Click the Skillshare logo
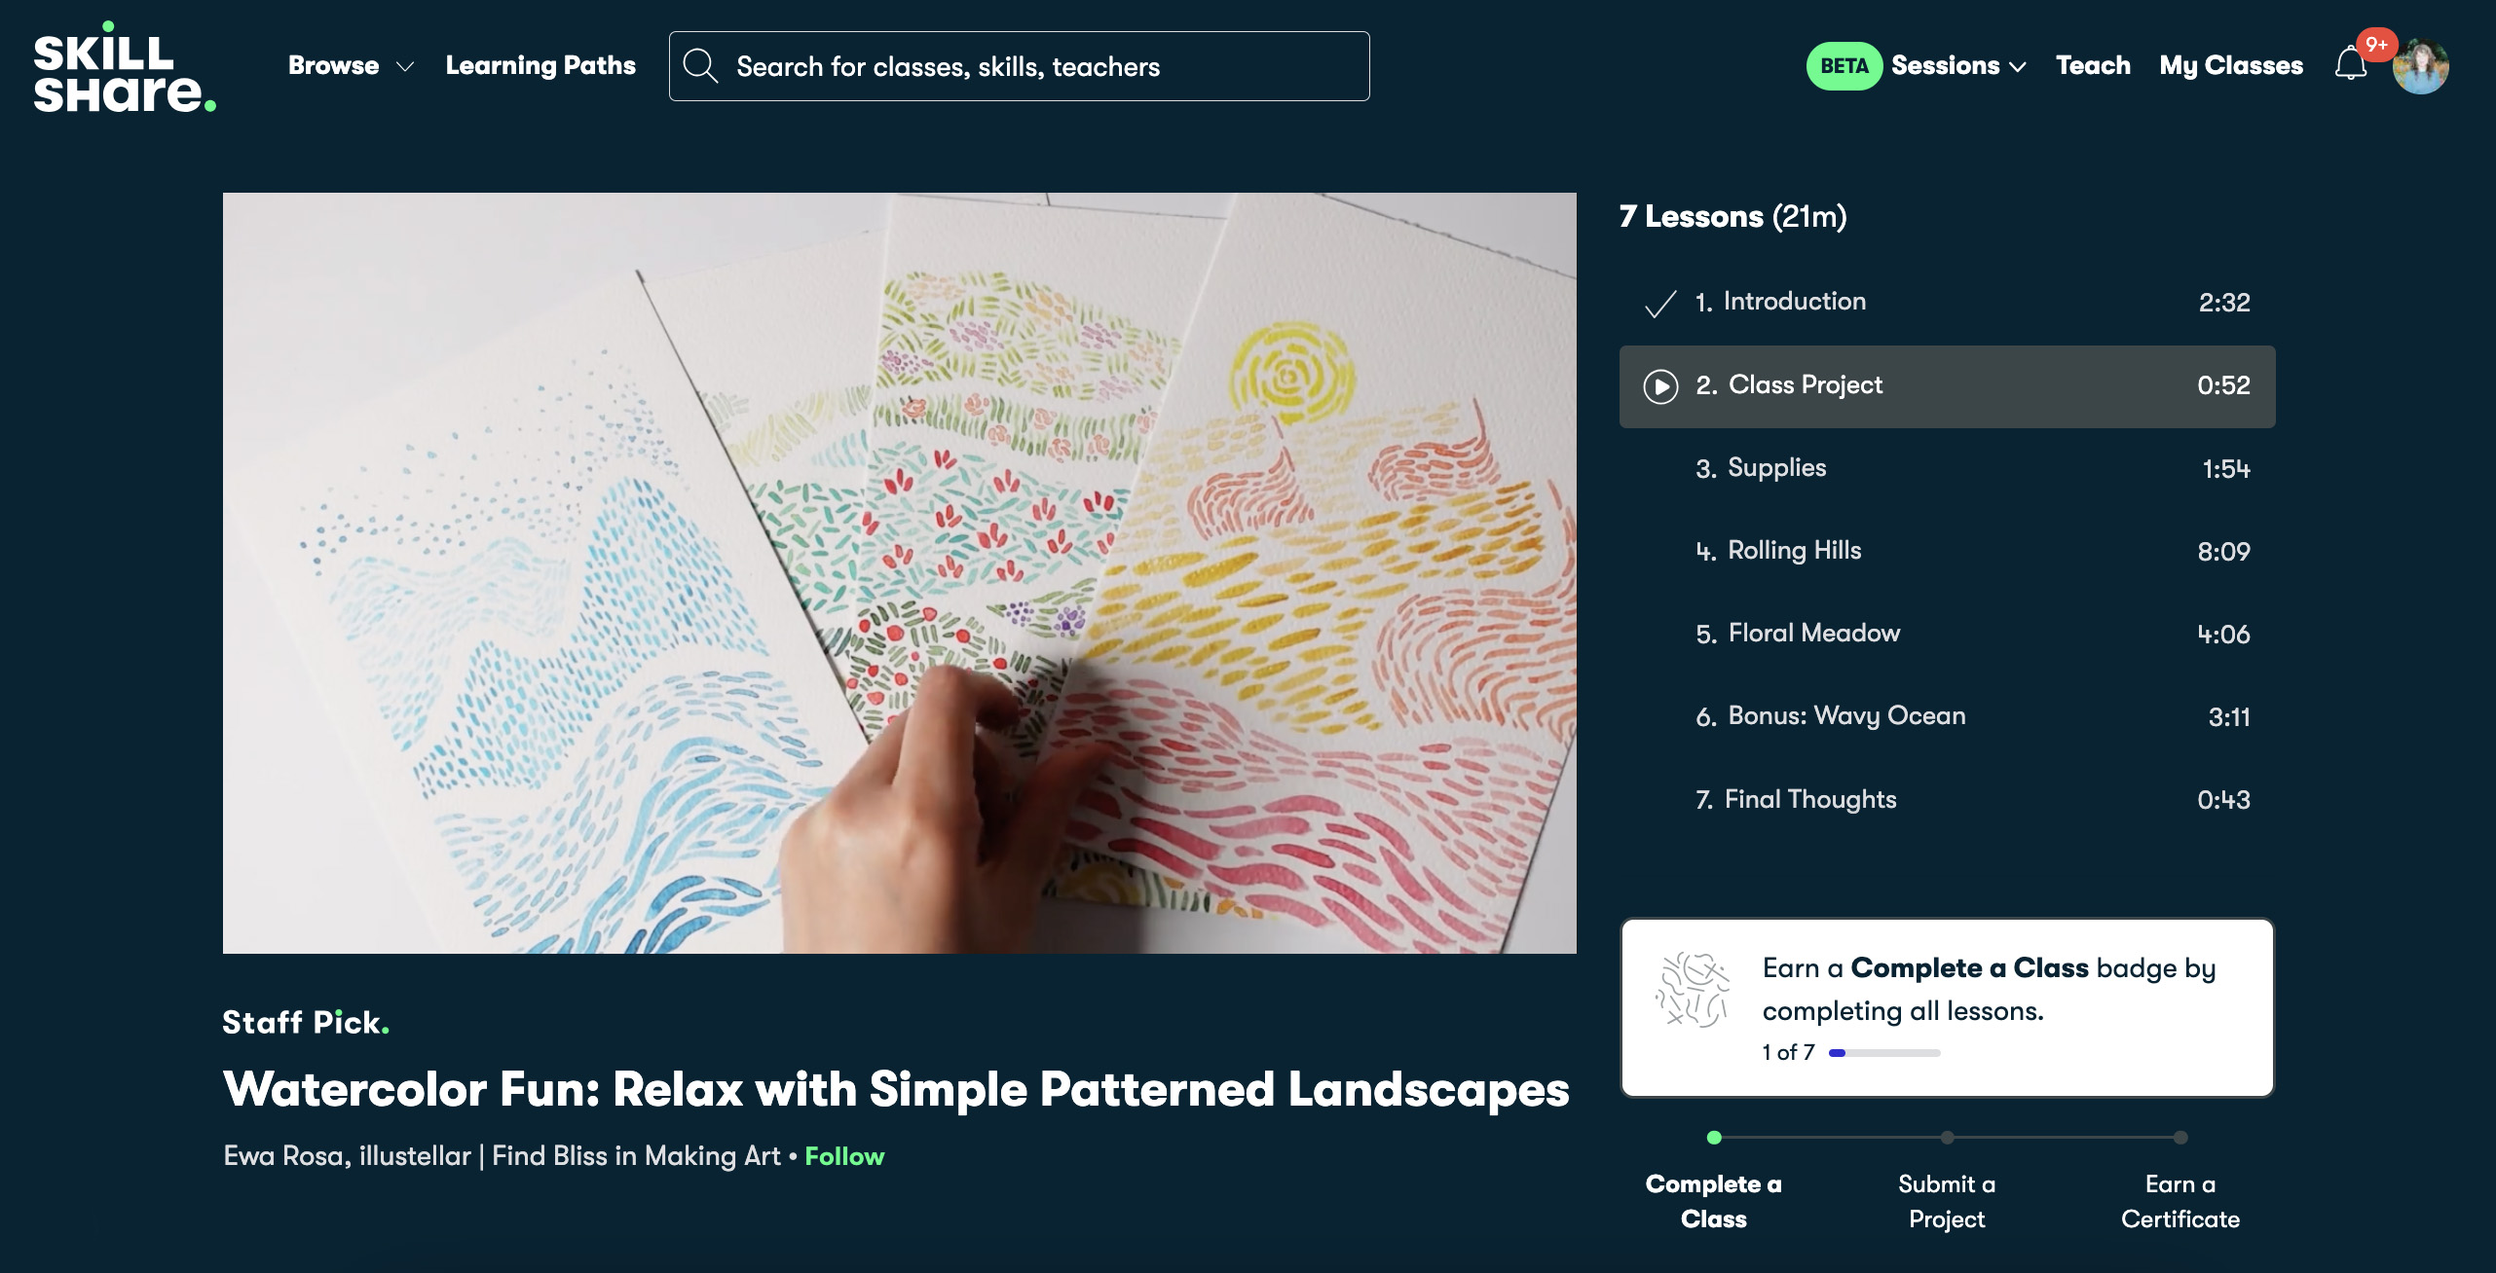 (x=124, y=68)
